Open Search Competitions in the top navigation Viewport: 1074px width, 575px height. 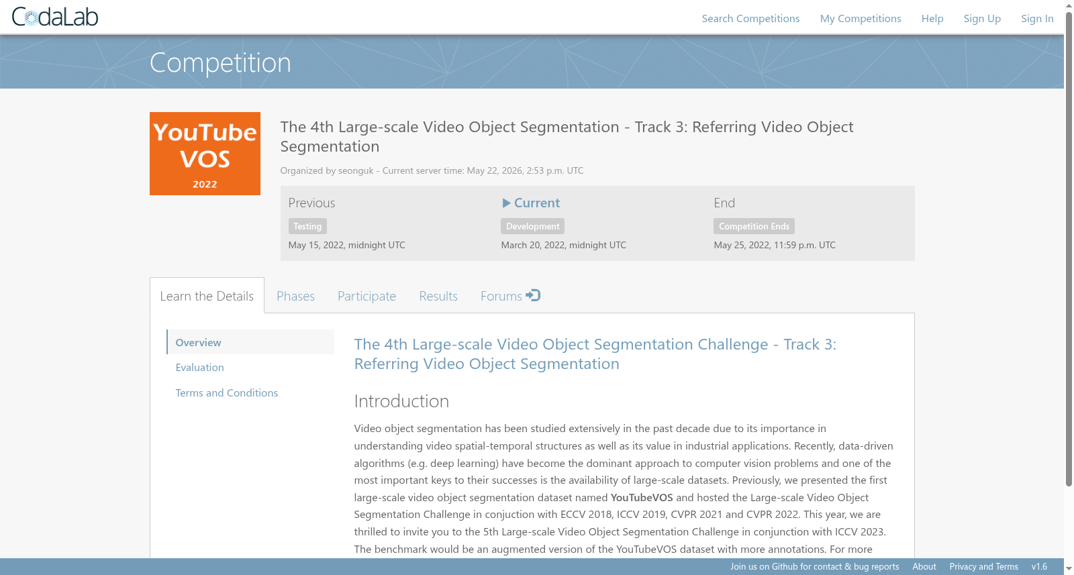(x=750, y=18)
